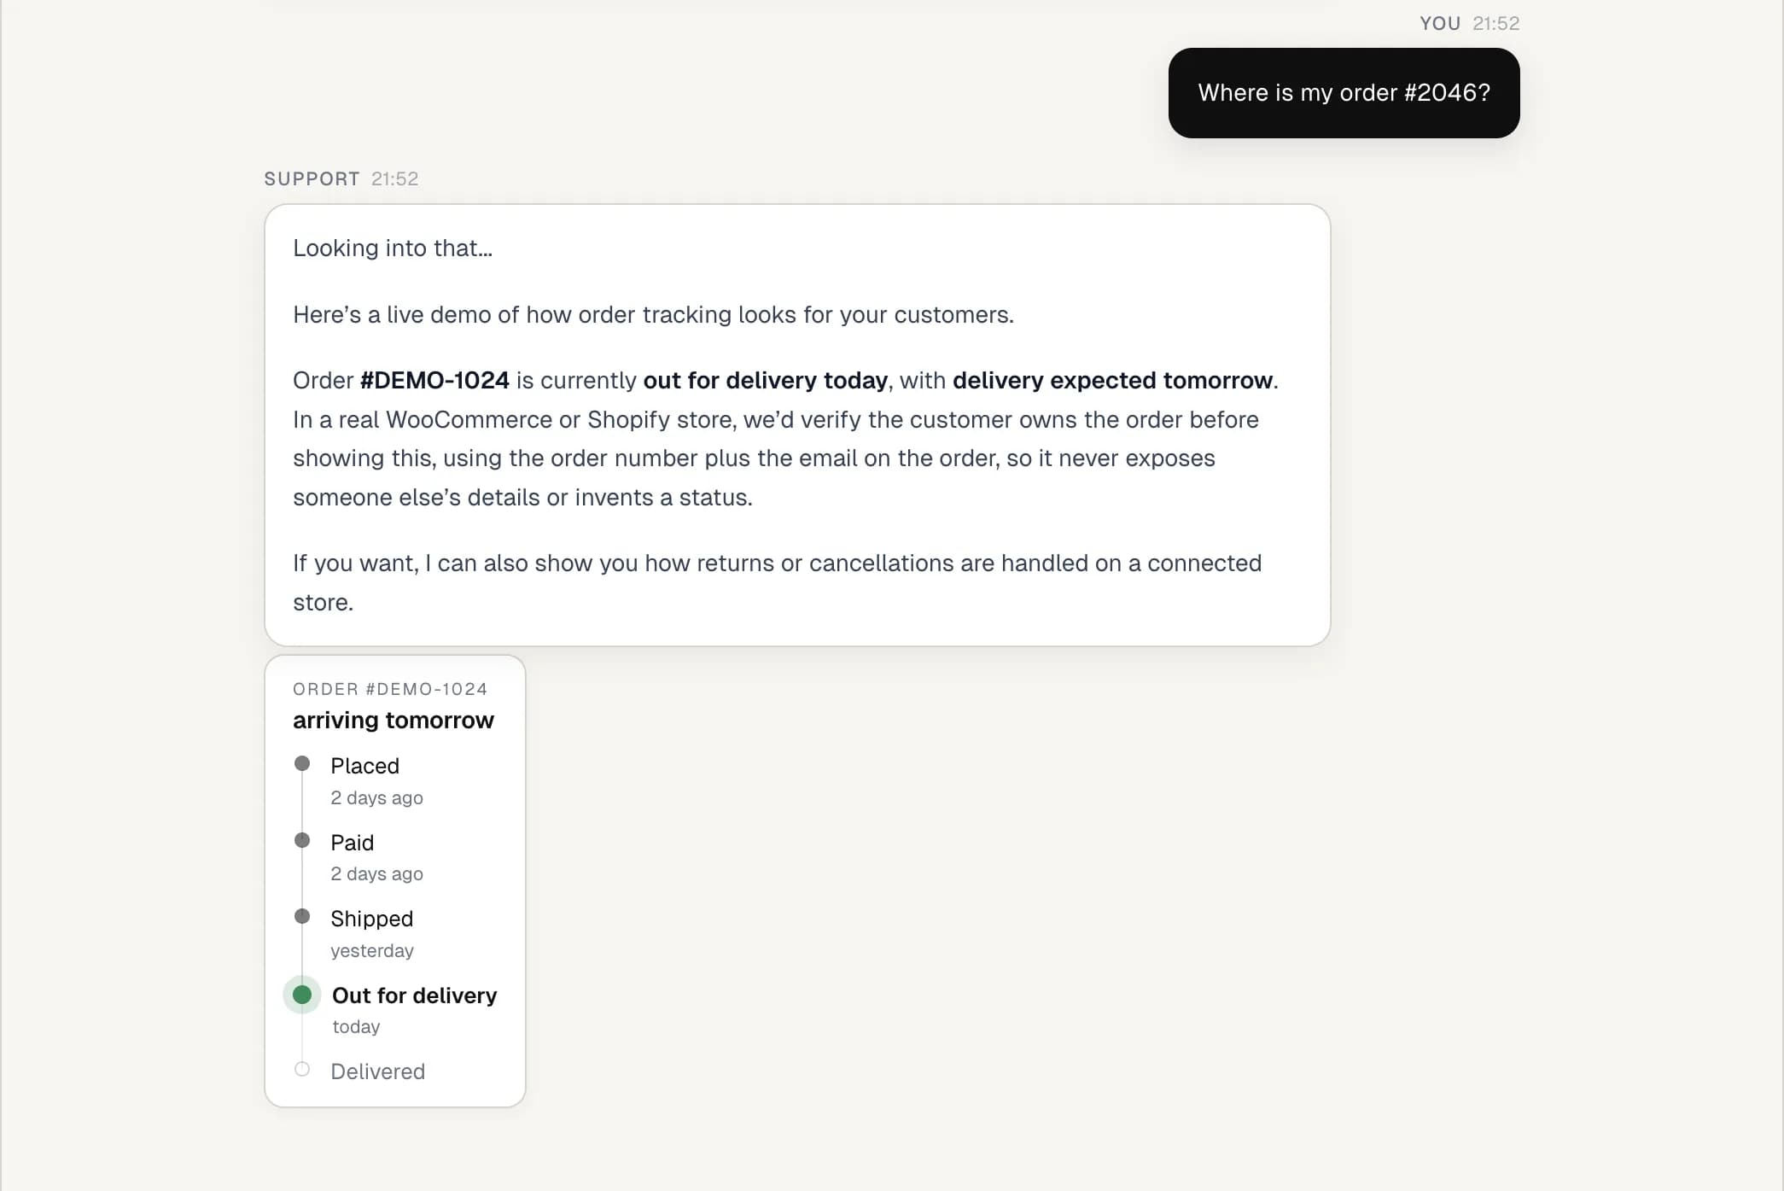Click the 'Looking into that…' text
Viewport: 1784px width, 1191px height.
click(393, 248)
